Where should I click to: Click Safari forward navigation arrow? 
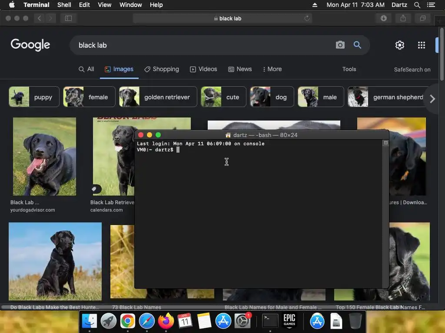click(50, 18)
